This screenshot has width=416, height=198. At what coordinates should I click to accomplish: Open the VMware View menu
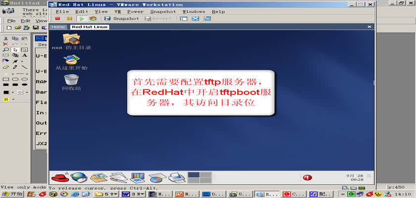[x=102, y=12]
